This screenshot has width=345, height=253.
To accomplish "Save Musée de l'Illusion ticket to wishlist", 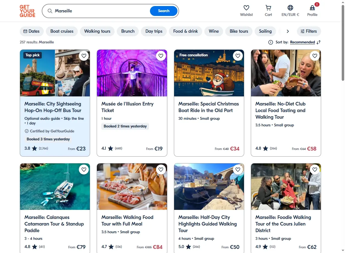I will click(x=161, y=56).
